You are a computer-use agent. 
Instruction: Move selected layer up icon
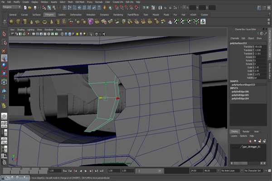coord(250,141)
